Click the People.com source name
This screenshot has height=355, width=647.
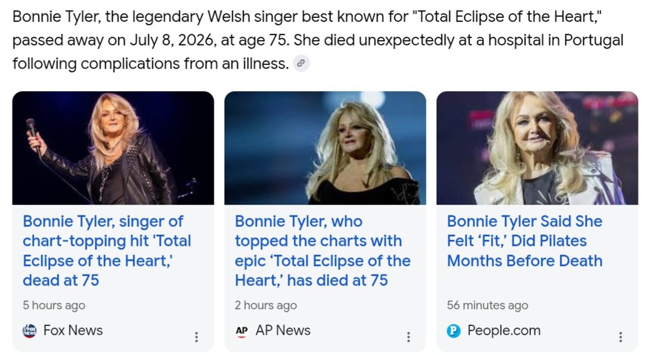(x=504, y=330)
